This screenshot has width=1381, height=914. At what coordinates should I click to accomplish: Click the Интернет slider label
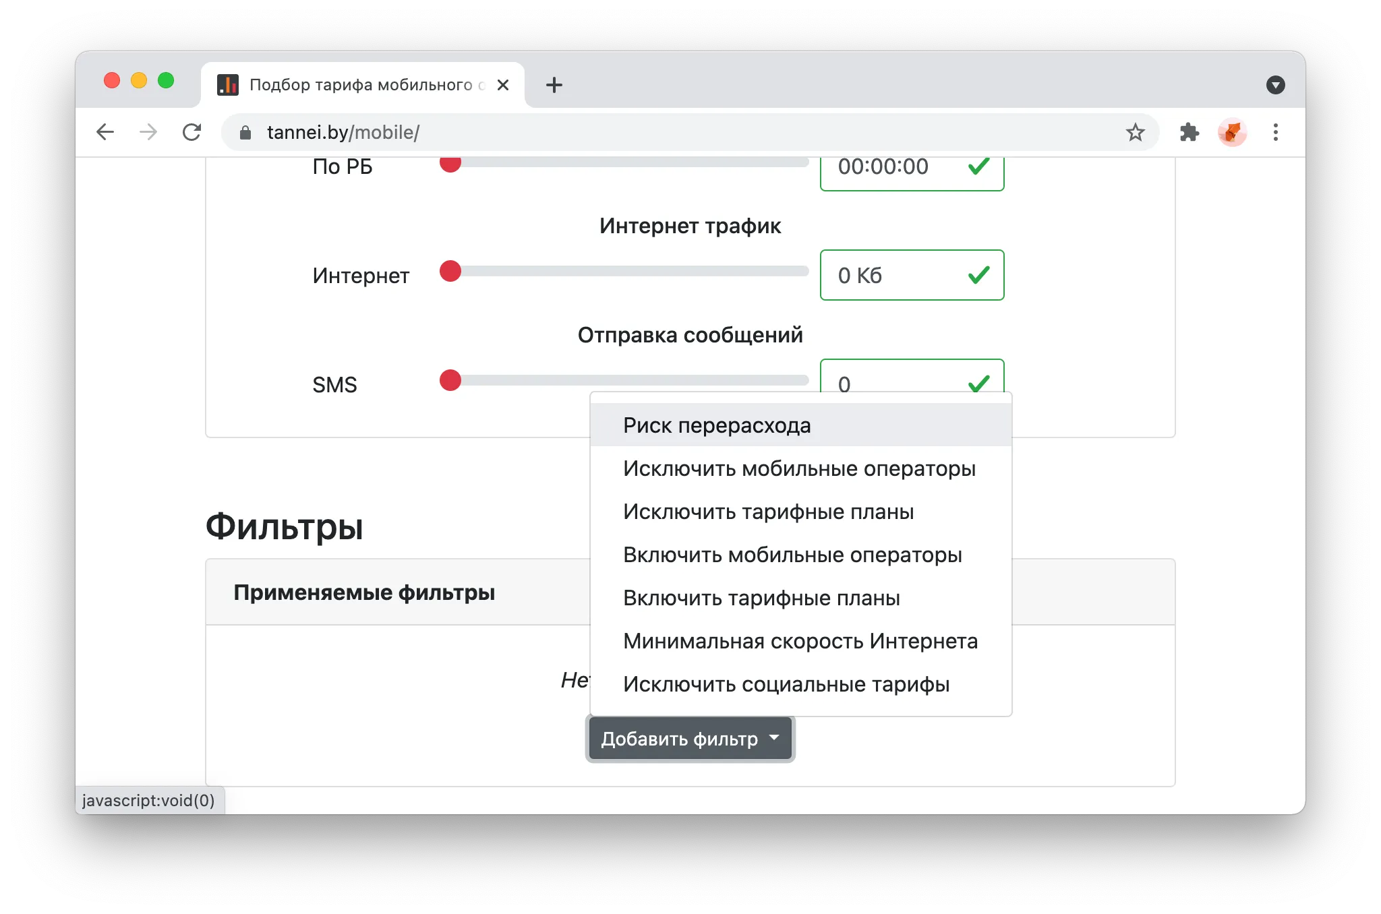click(361, 276)
